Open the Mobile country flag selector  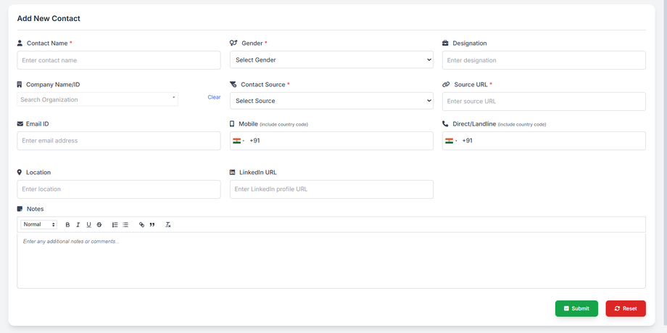[239, 141]
